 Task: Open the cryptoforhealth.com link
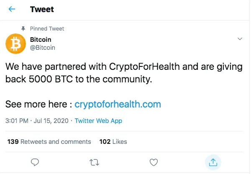click(118, 104)
